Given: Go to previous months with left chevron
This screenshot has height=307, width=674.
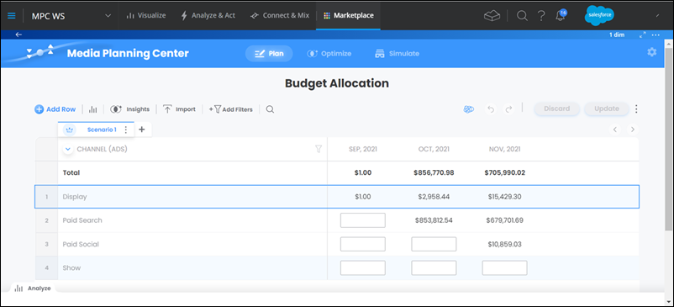Looking at the screenshot, I should tap(615, 130).
